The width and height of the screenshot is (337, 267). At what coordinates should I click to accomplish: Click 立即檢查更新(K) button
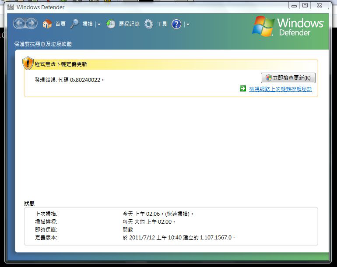coord(288,78)
